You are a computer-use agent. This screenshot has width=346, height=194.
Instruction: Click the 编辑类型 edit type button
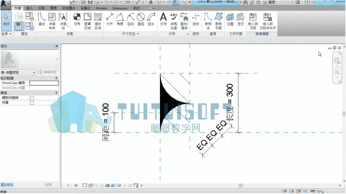48,72
